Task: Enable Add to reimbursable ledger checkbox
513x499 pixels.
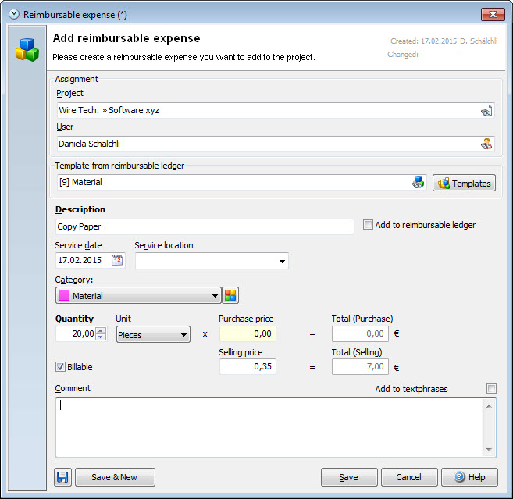Action: 368,225
